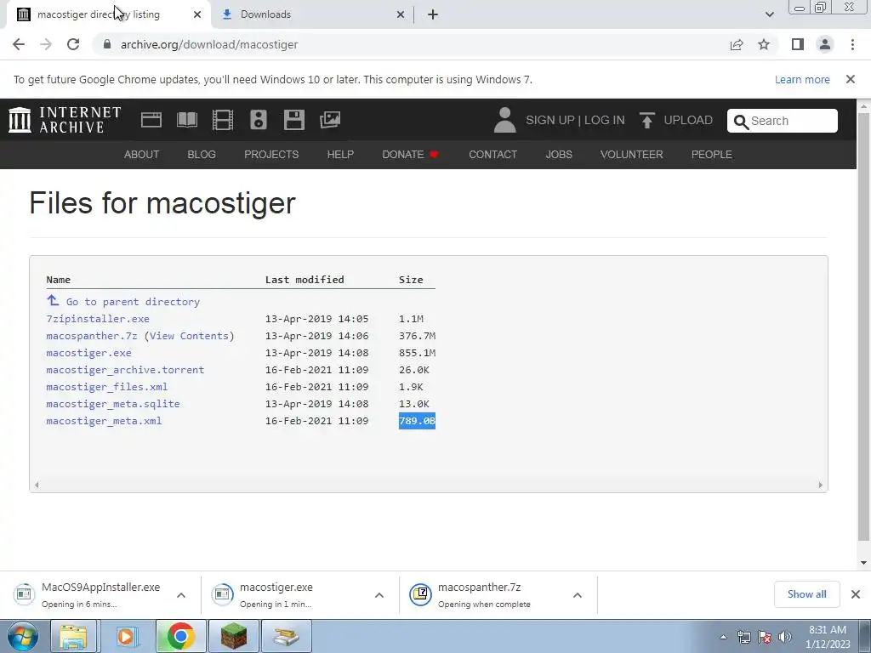Open macostiger_meta.xml link
871x653 pixels.
click(x=104, y=421)
